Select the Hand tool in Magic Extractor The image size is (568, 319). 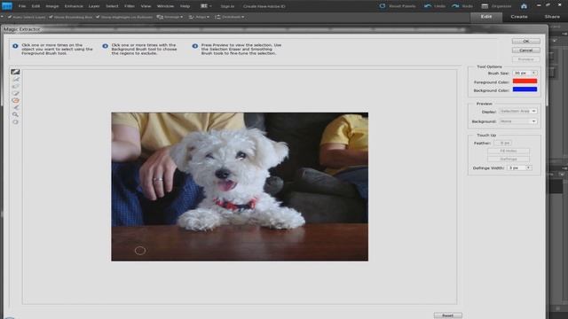point(15,122)
